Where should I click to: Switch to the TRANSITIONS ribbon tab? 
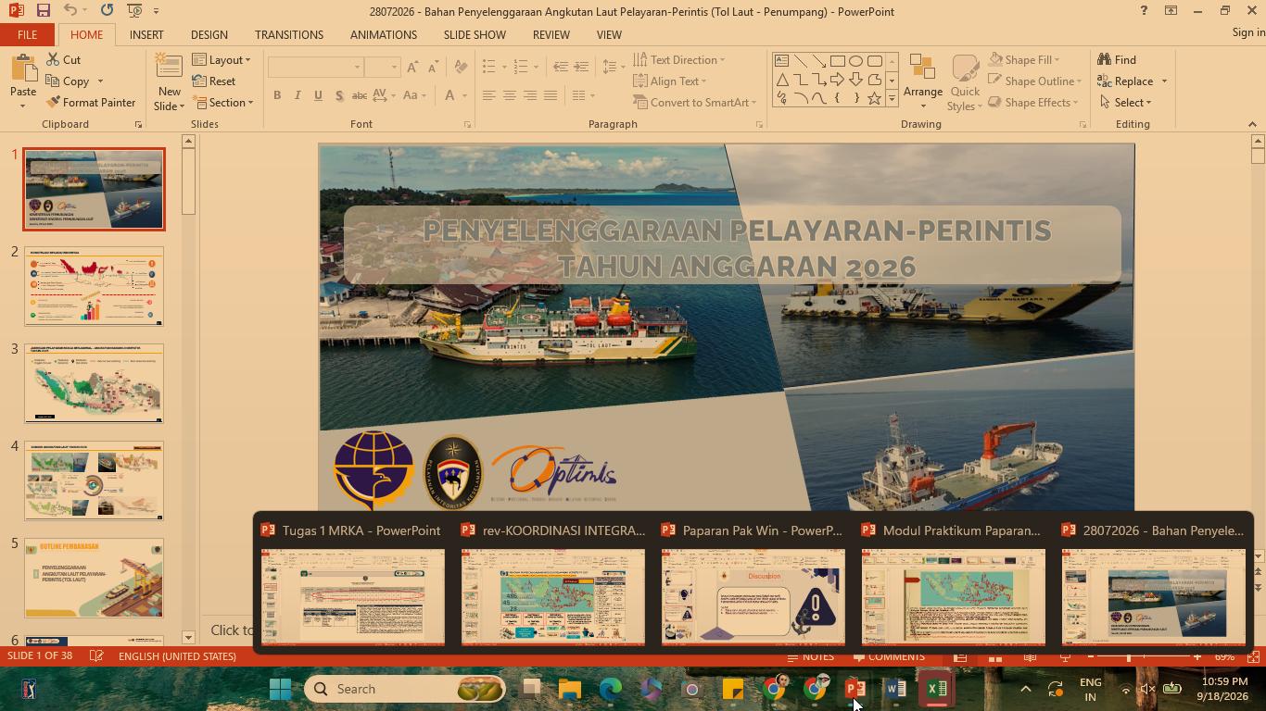click(289, 34)
